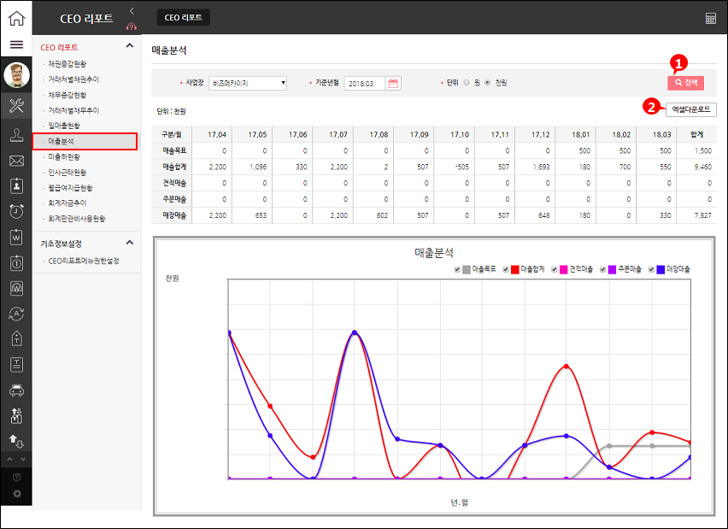Open 월급여지급현황 menu item
728x529 pixels.
[x=71, y=188]
